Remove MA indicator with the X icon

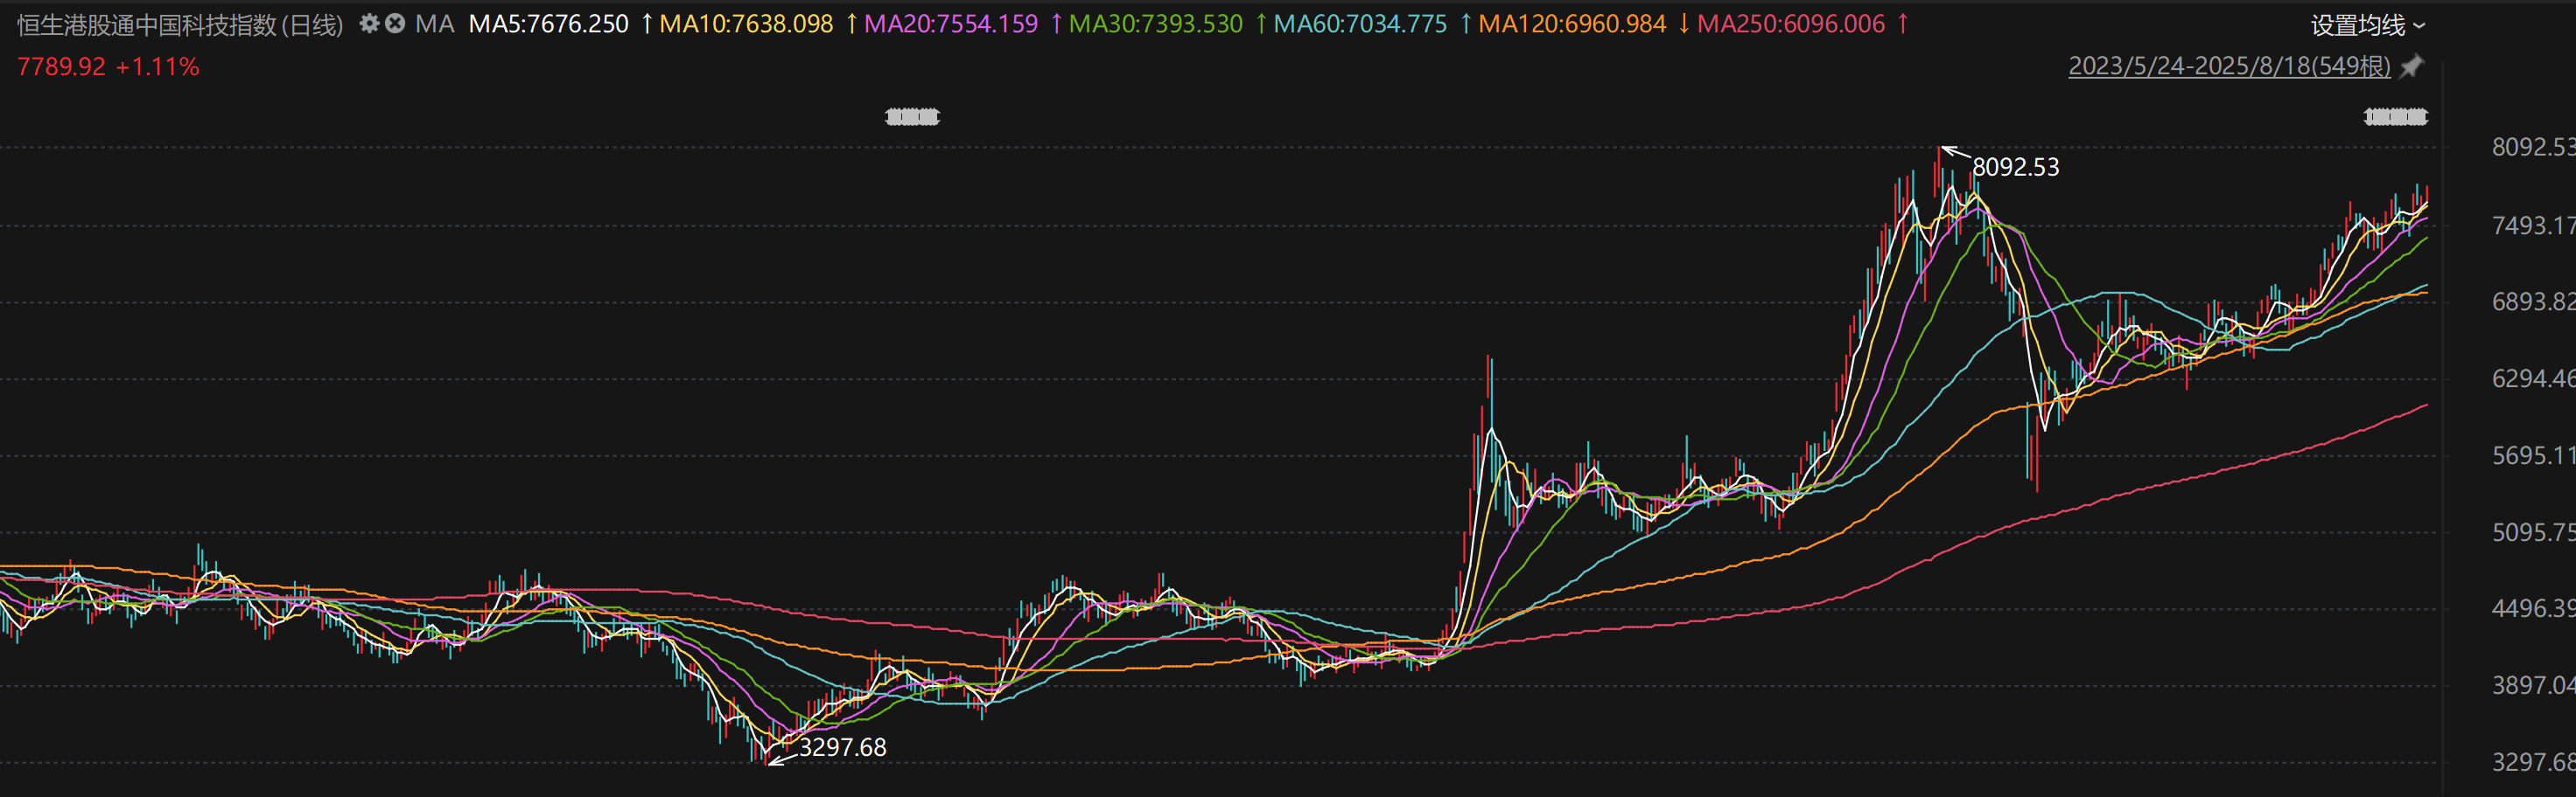tap(395, 23)
